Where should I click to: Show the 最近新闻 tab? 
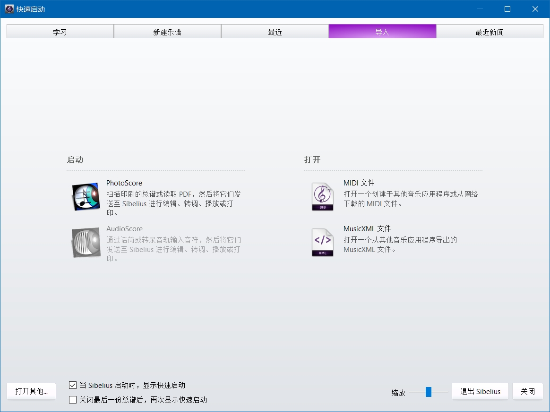click(x=490, y=32)
